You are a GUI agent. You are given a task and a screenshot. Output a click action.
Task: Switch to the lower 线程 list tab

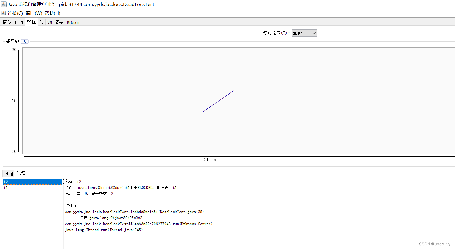(x=9, y=173)
